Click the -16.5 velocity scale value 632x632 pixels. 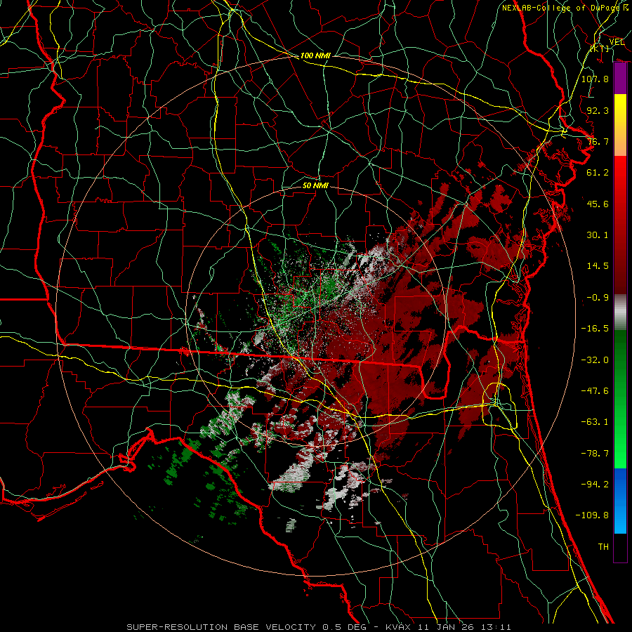(595, 329)
